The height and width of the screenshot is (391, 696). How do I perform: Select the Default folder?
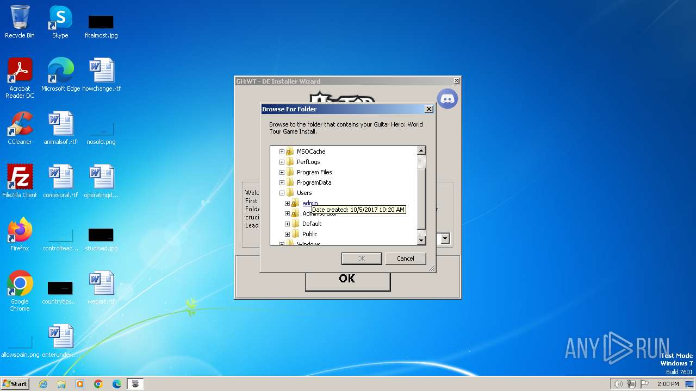[312, 224]
